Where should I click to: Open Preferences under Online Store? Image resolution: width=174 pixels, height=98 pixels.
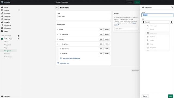click(x=8, y=57)
